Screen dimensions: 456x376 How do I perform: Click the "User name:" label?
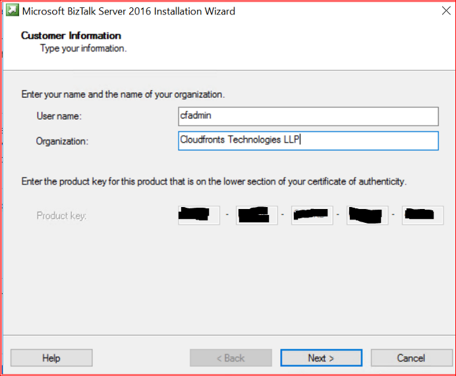click(59, 116)
